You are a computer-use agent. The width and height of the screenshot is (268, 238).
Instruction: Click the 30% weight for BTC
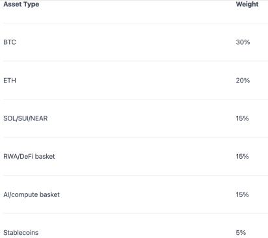tap(243, 42)
